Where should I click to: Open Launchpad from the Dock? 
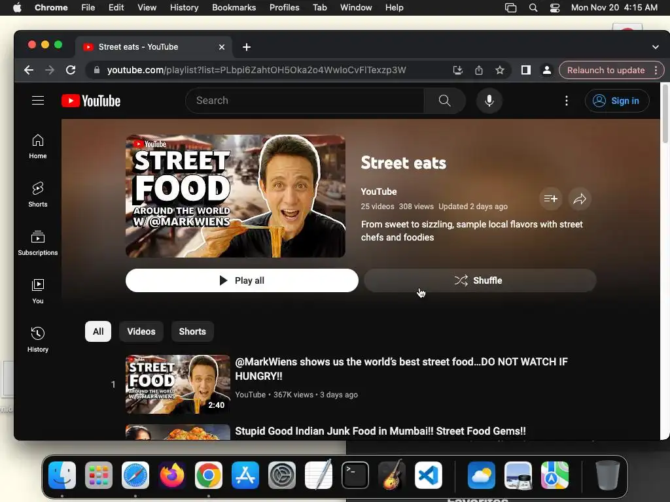click(x=99, y=475)
